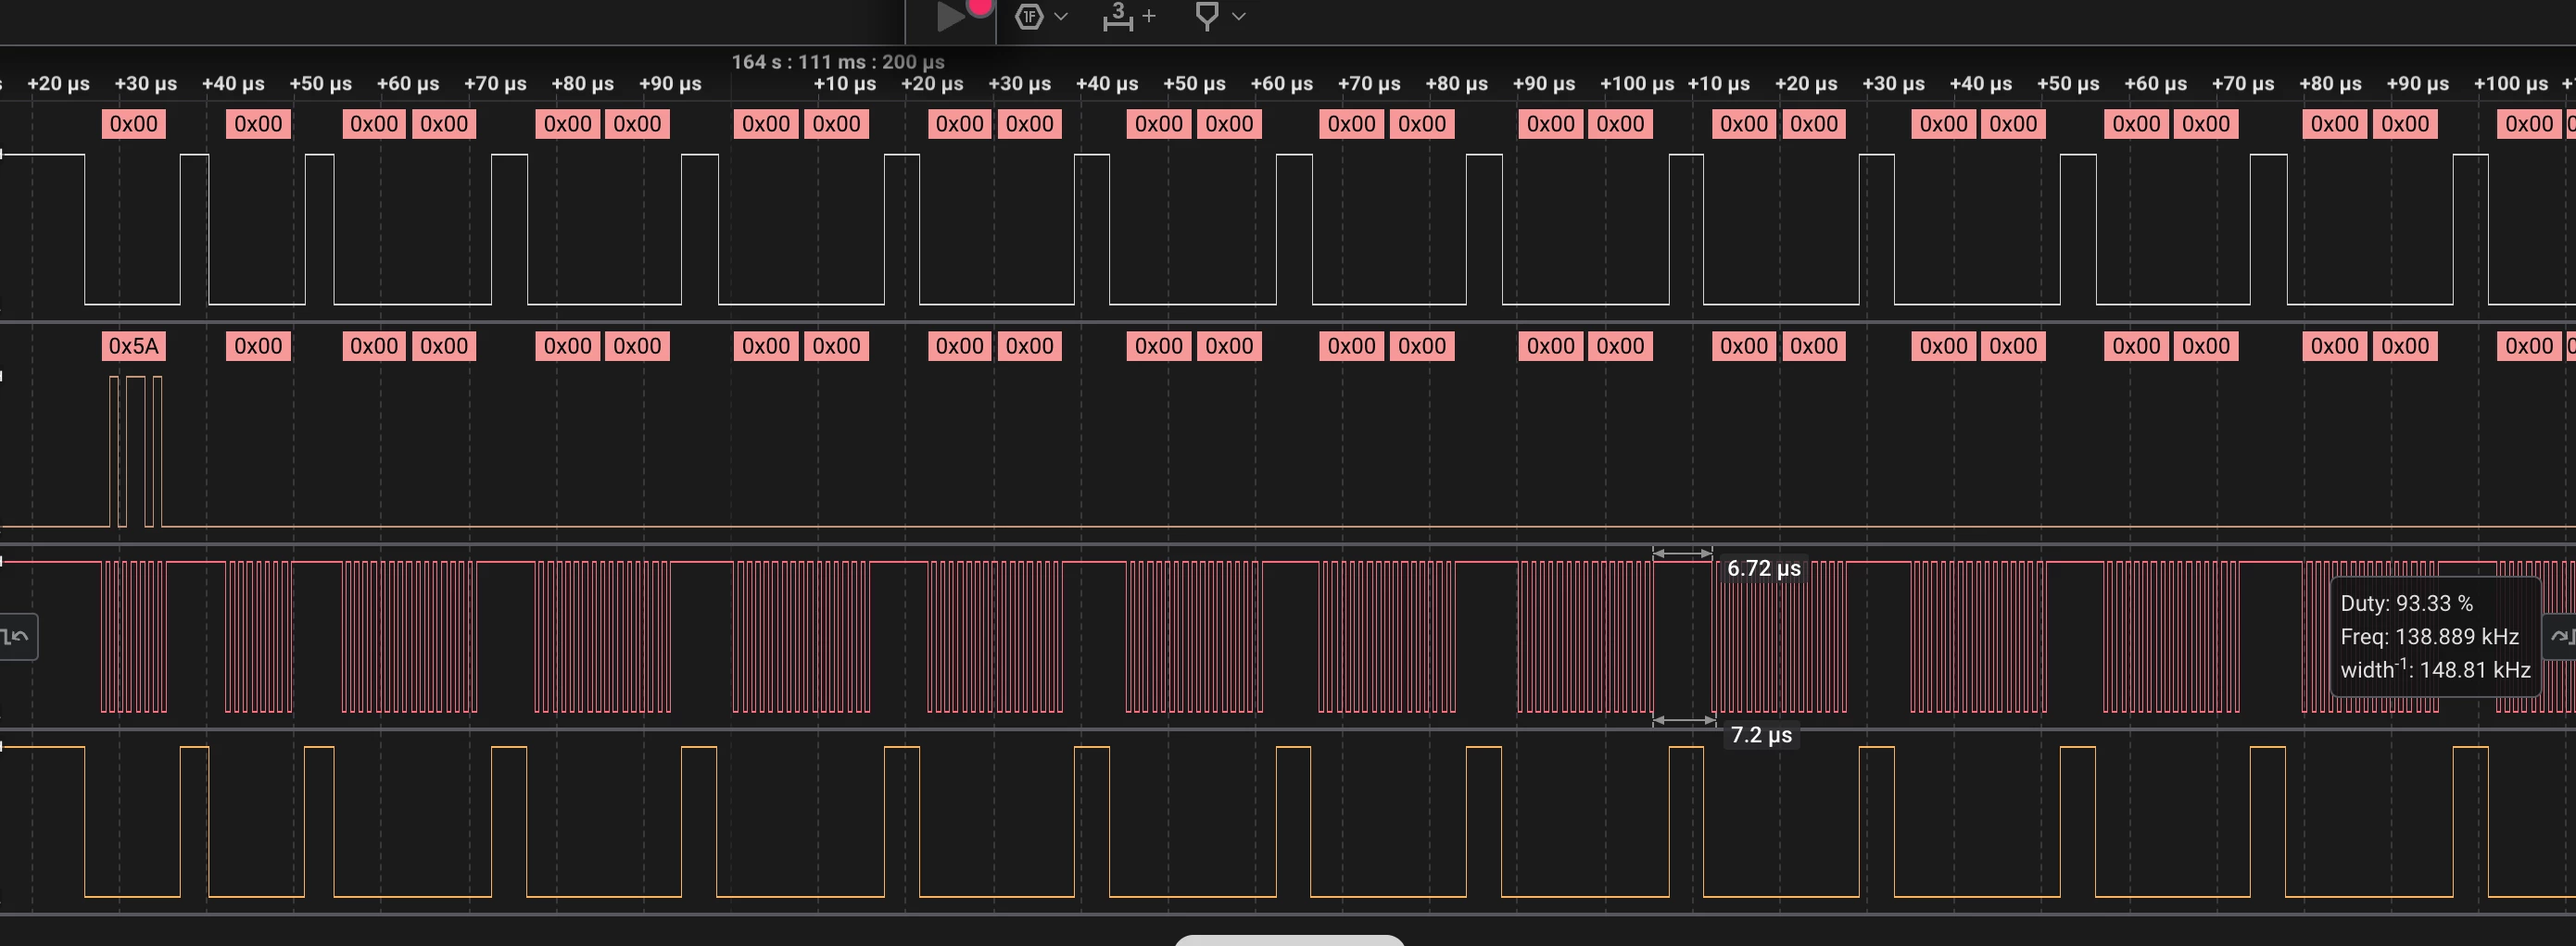This screenshot has height=946, width=2576.
Task: Click the Freq 138.889 kHz readout
Action: tap(2429, 636)
